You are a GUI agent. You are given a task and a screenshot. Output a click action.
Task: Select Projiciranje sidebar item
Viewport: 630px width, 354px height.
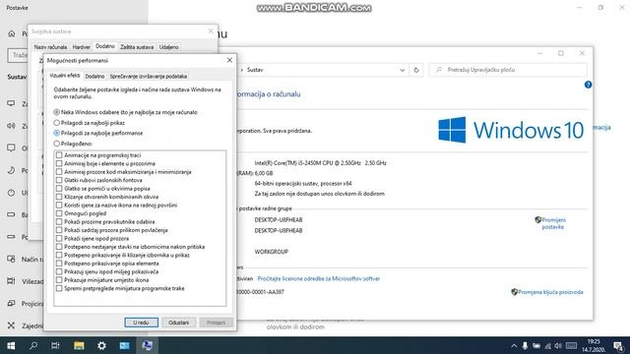pyautogui.click(x=25, y=304)
